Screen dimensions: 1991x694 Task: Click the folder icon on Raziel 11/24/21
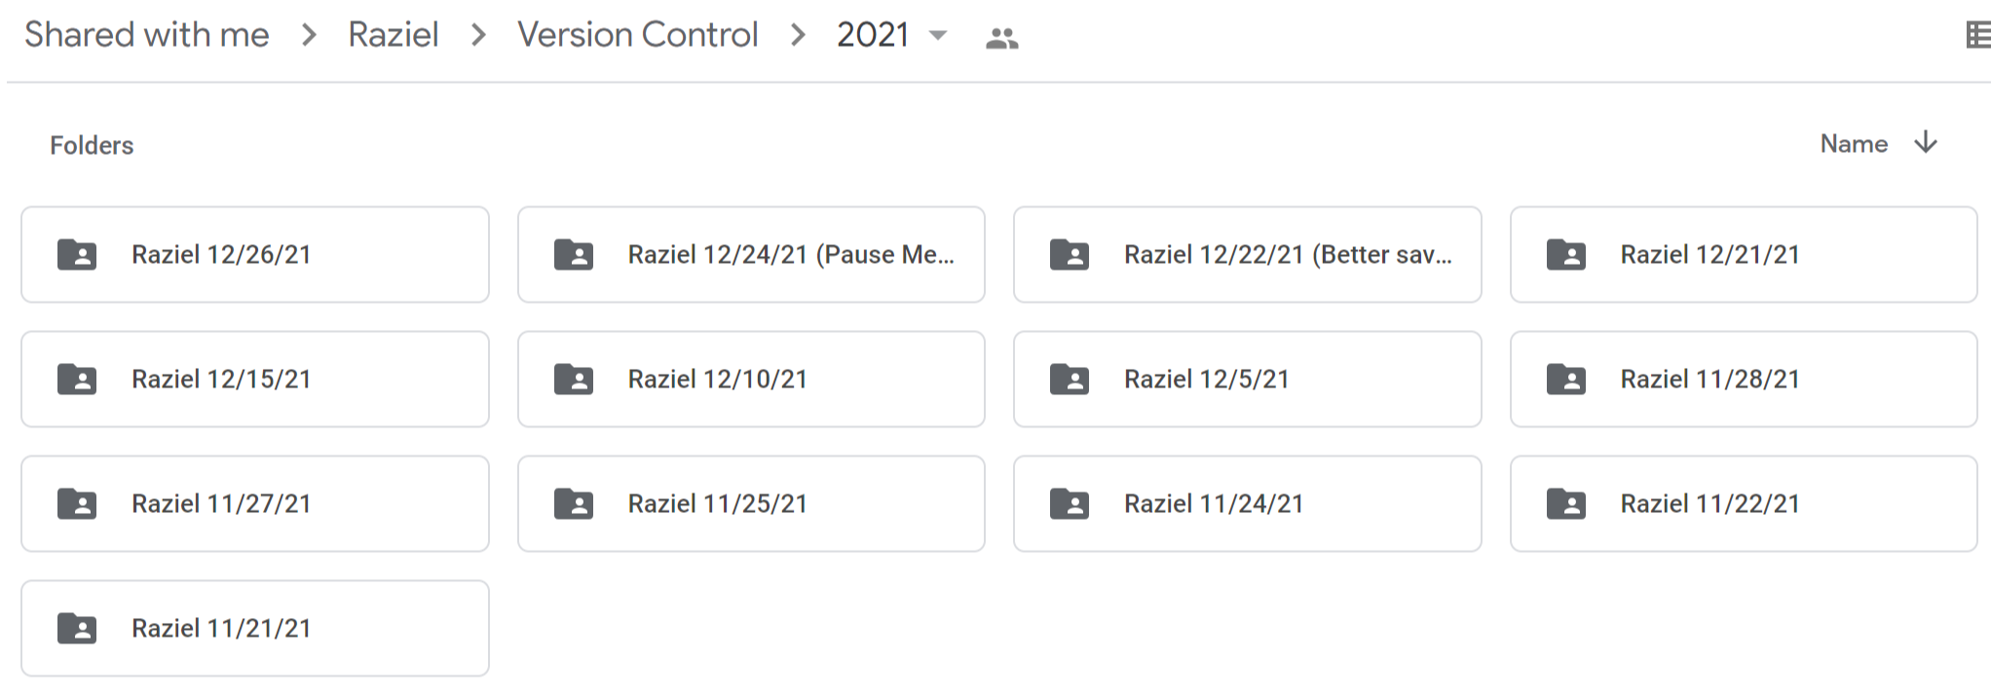tap(1071, 503)
